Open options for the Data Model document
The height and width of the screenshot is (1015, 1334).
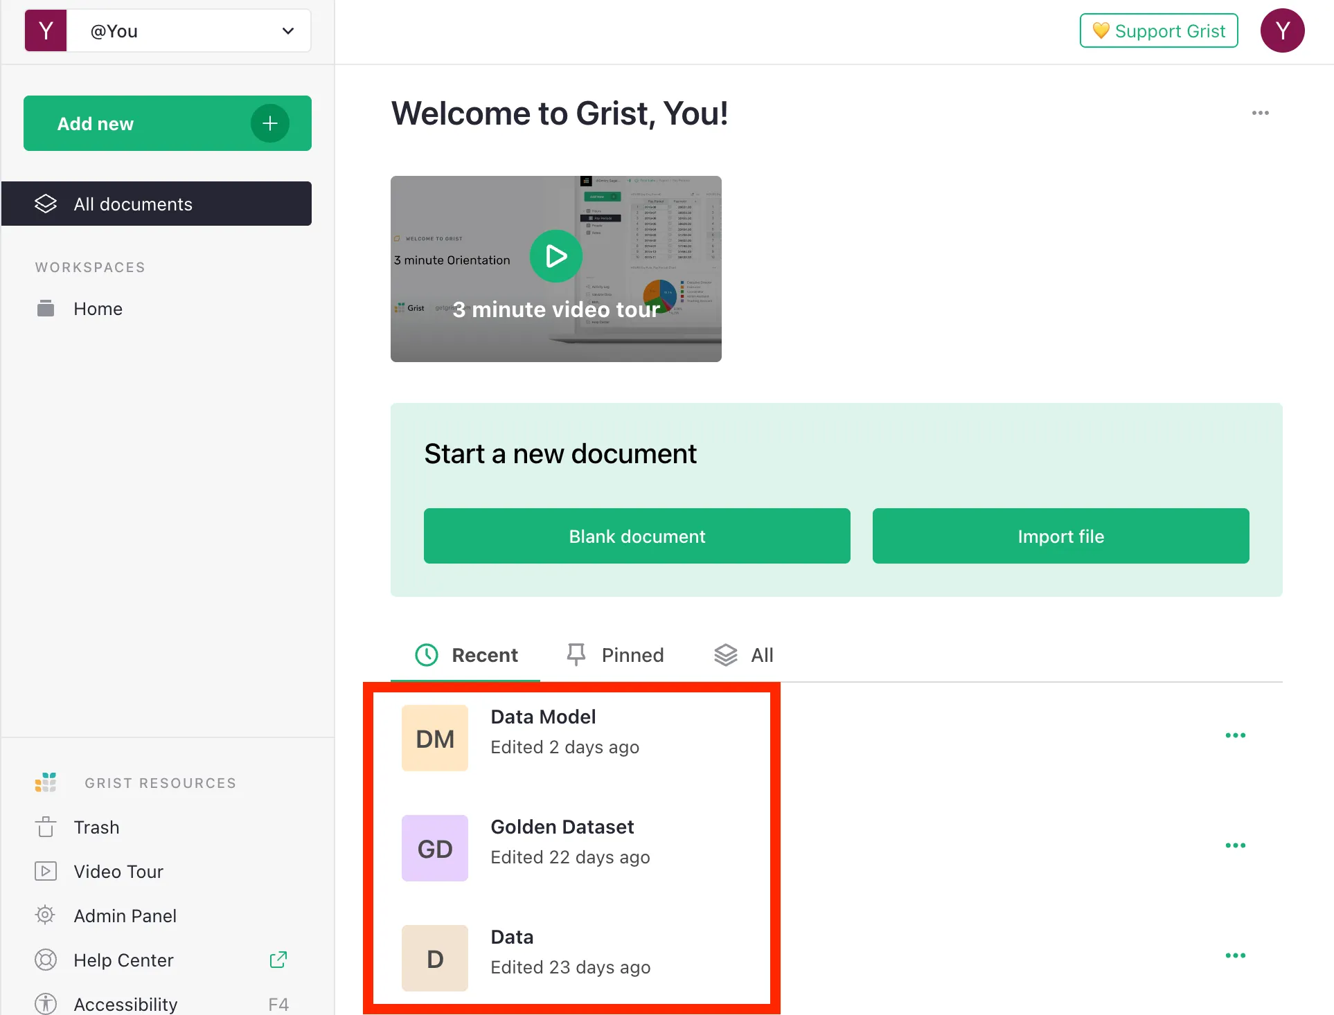[x=1235, y=735]
